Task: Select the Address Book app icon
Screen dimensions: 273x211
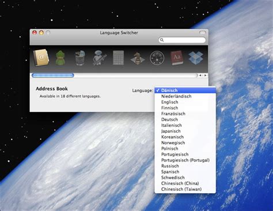Action: point(41,58)
